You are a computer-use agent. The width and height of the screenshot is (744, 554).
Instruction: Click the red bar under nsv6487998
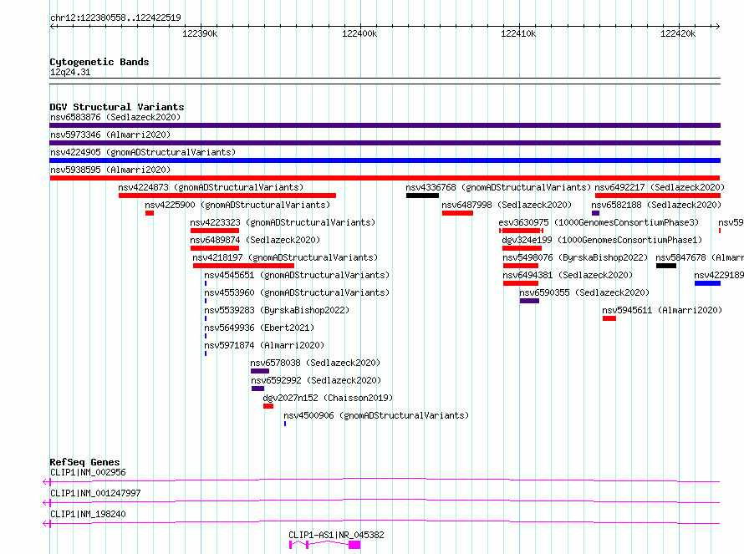coord(457,213)
